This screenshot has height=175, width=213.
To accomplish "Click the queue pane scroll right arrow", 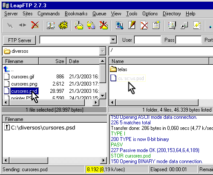I will click(103, 161).
